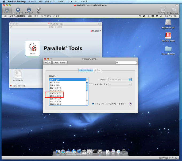Click the Time Machine clock menu bar icon
The width and height of the screenshot is (182, 161).
[140, 16]
